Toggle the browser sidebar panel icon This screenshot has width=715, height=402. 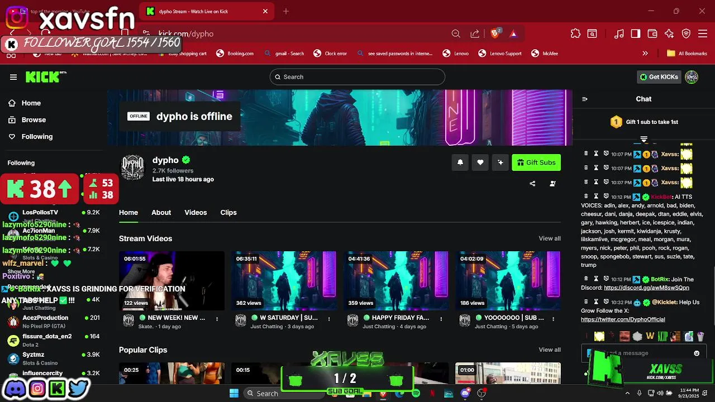(x=636, y=33)
